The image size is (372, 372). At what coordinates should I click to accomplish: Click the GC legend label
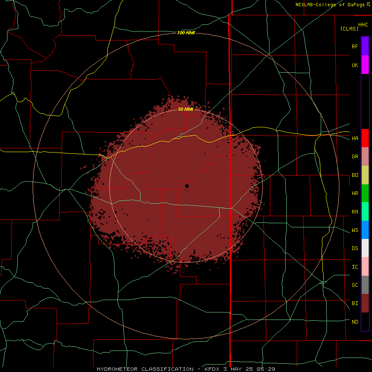click(355, 285)
